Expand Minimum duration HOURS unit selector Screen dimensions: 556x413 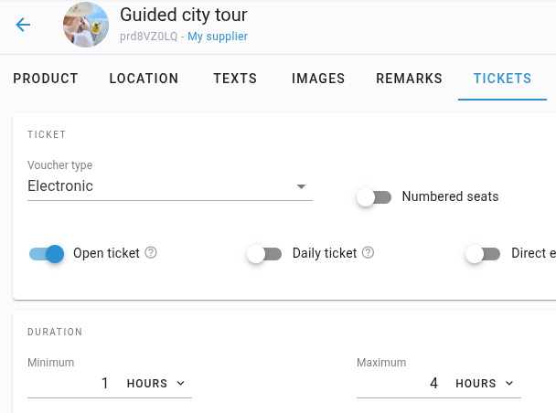click(x=156, y=383)
